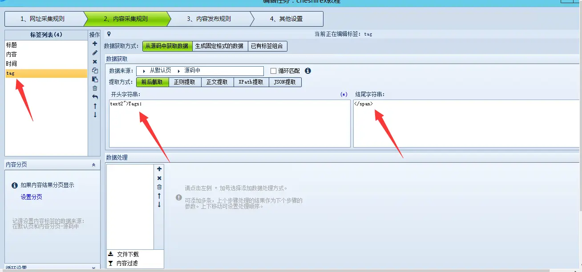Collapse the 内容分页 panel
This screenshot has height=272, width=582.
point(93,164)
